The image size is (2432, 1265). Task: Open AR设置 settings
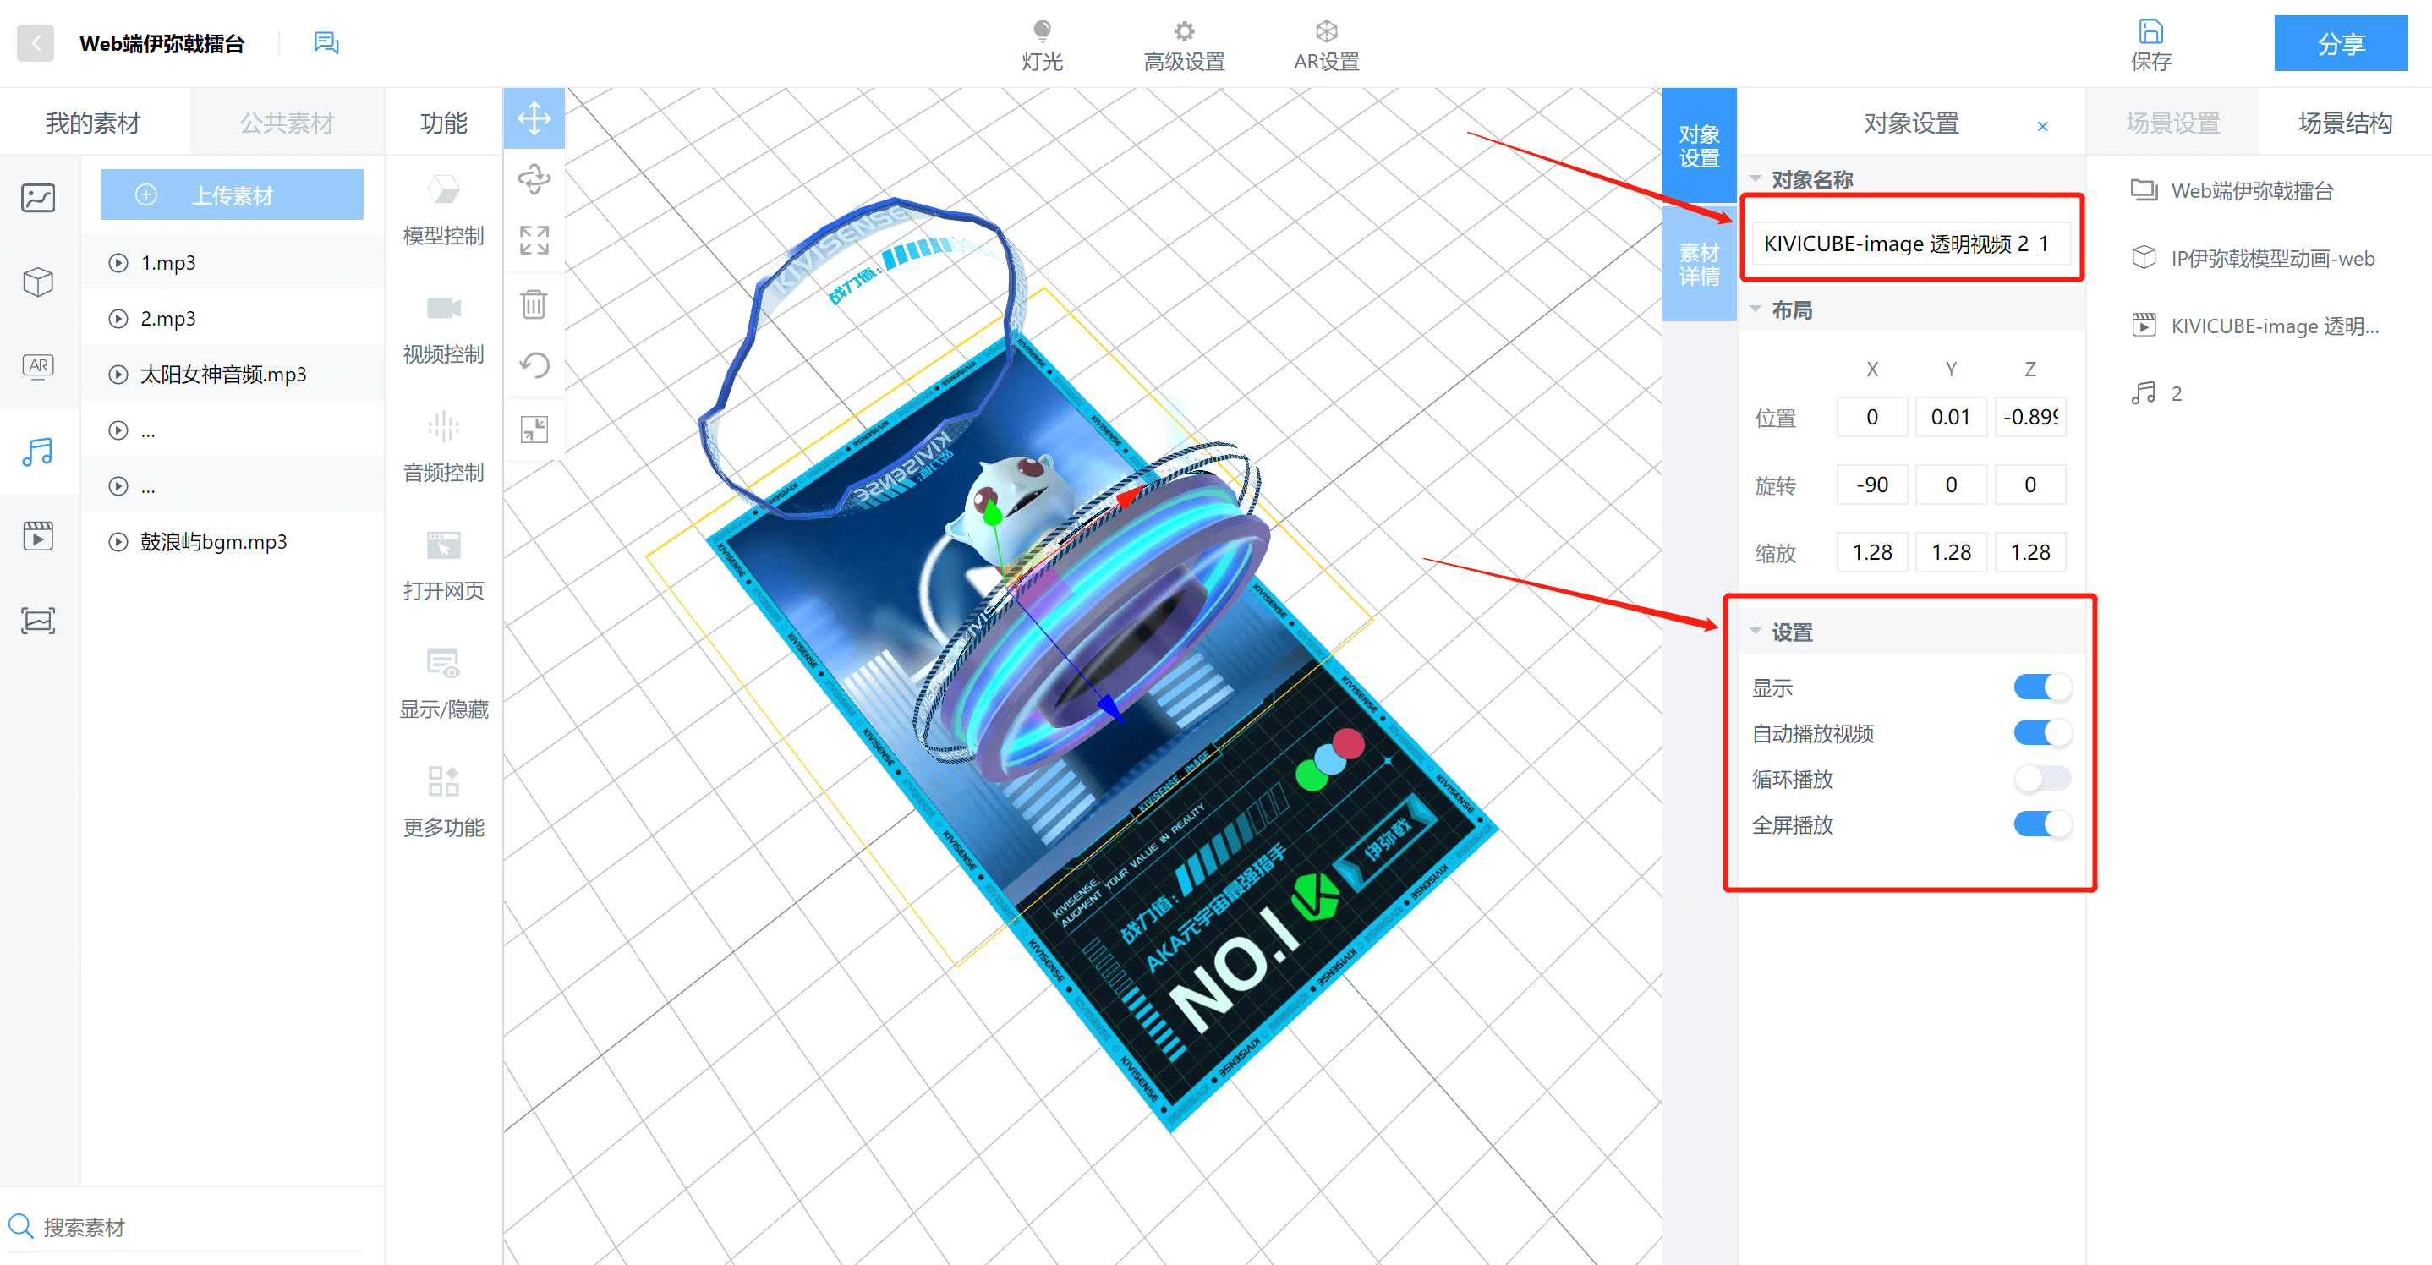coord(1326,46)
